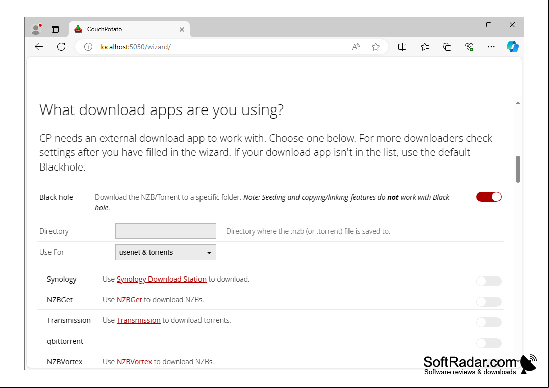The height and width of the screenshot is (388, 549).
Task: Open the Use For dropdown
Action: [x=166, y=252]
